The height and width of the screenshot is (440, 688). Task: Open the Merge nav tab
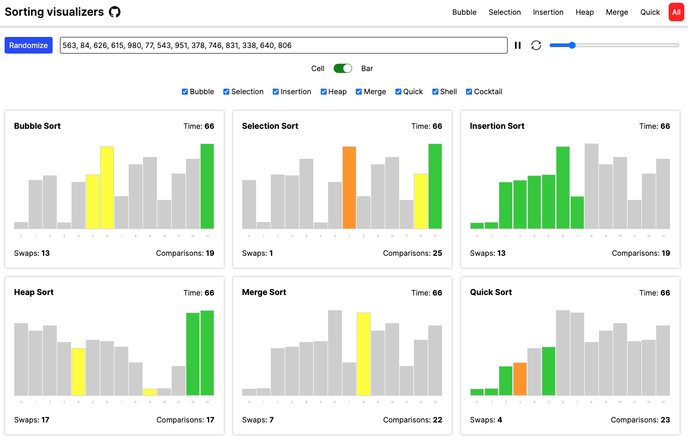(x=617, y=12)
